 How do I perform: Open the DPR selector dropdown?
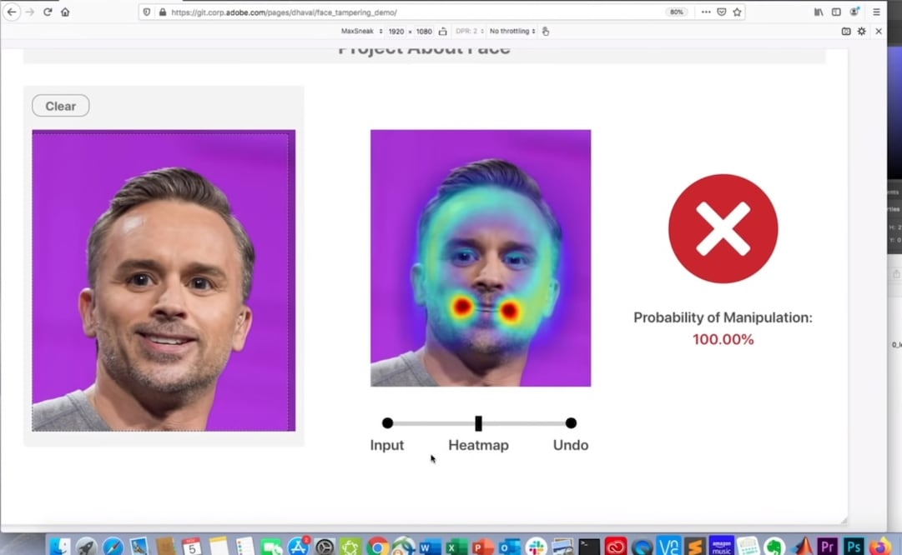(467, 32)
